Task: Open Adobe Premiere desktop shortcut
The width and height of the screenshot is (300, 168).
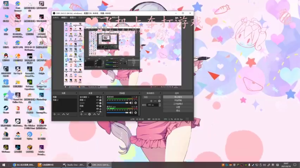Action: (x=42, y=150)
